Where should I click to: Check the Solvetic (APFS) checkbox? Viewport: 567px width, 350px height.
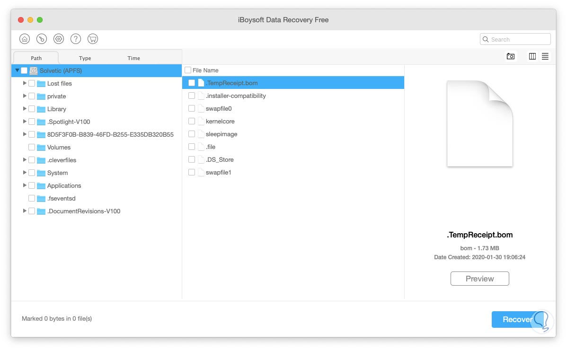(24, 70)
